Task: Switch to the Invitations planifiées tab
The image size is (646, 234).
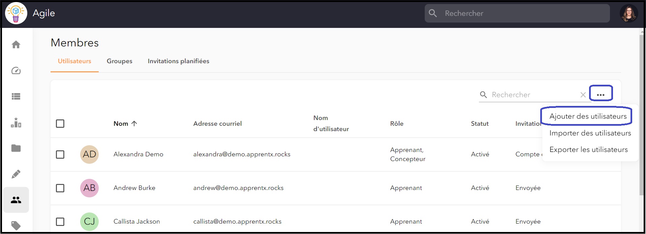Action: tap(179, 61)
